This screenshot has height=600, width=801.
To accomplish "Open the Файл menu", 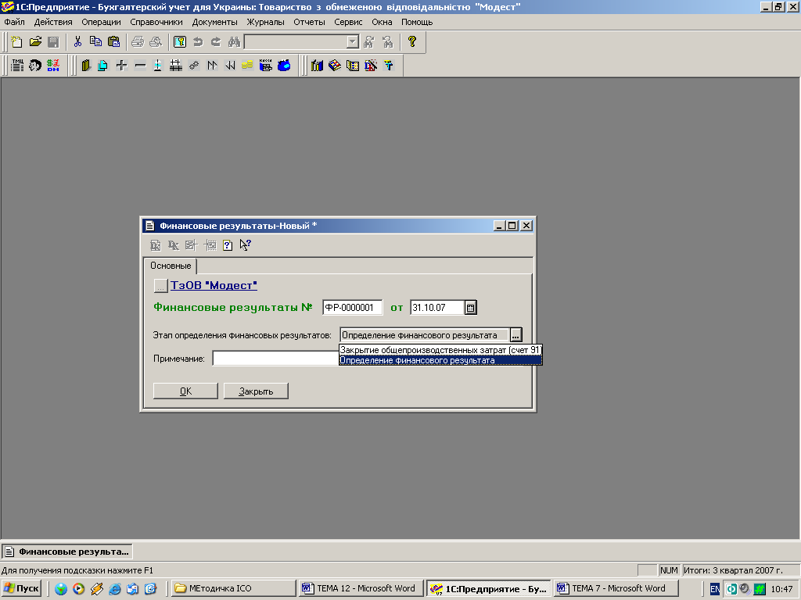I will coord(14,22).
